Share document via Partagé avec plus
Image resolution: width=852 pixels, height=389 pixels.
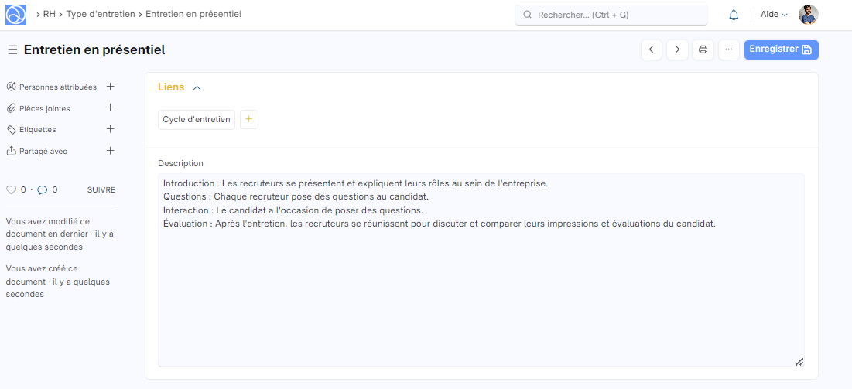point(110,151)
